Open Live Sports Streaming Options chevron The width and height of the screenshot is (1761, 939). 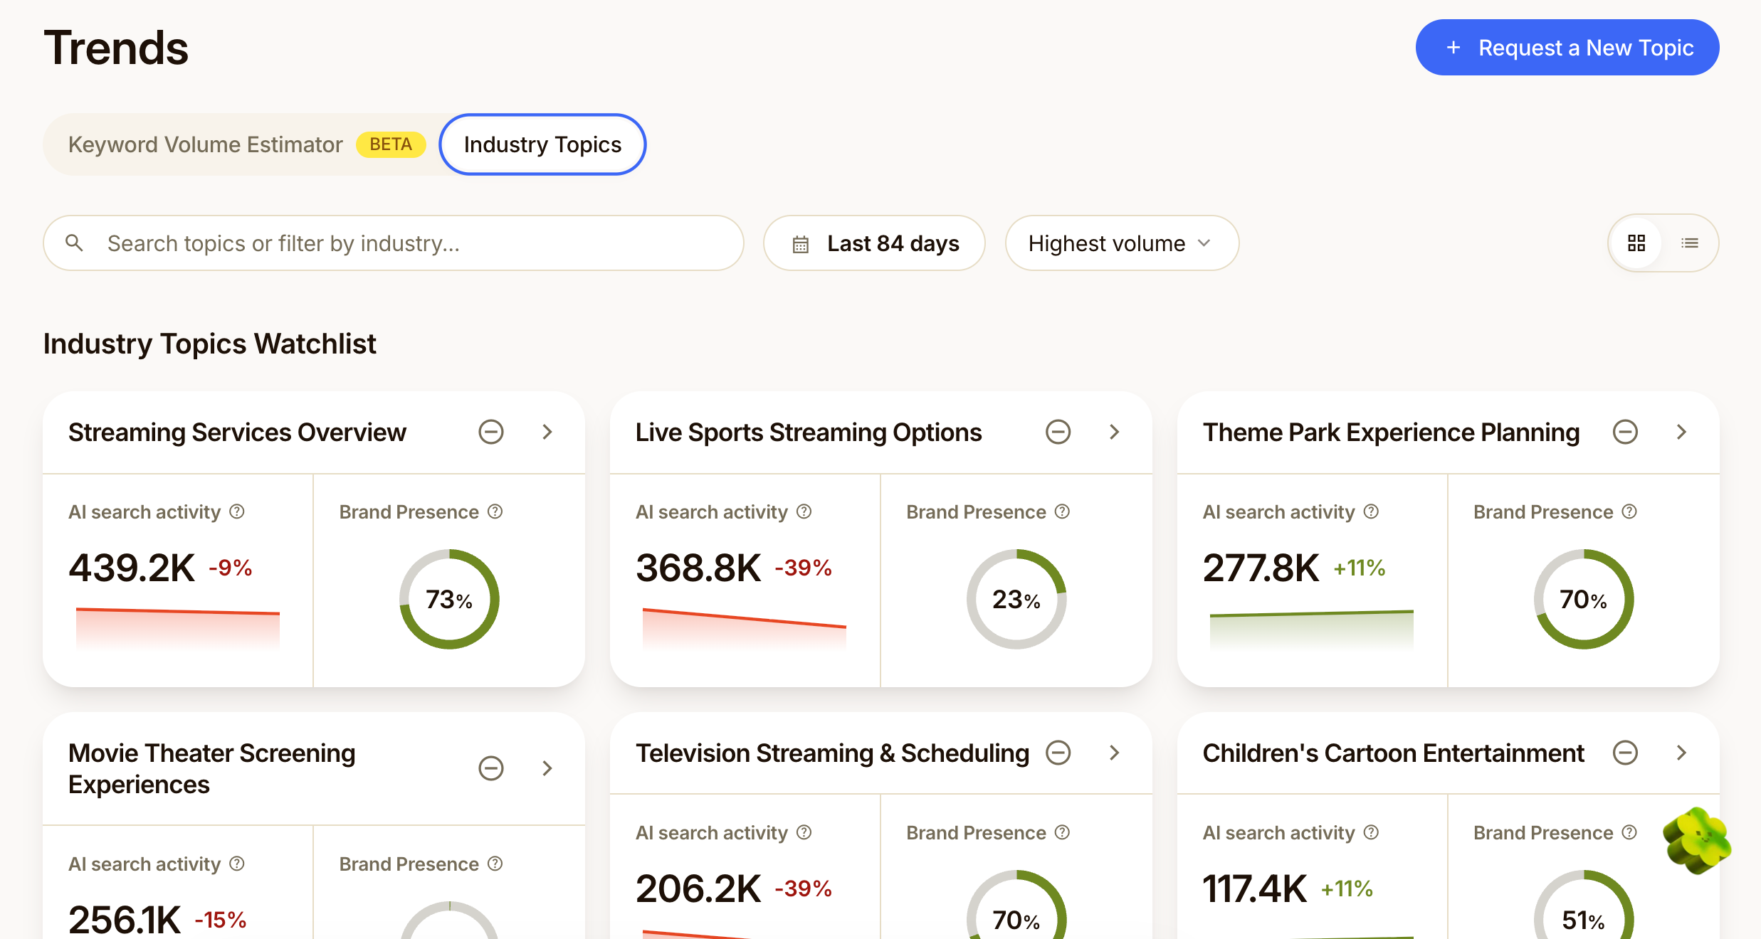pyautogui.click(x=1115, y=432)
